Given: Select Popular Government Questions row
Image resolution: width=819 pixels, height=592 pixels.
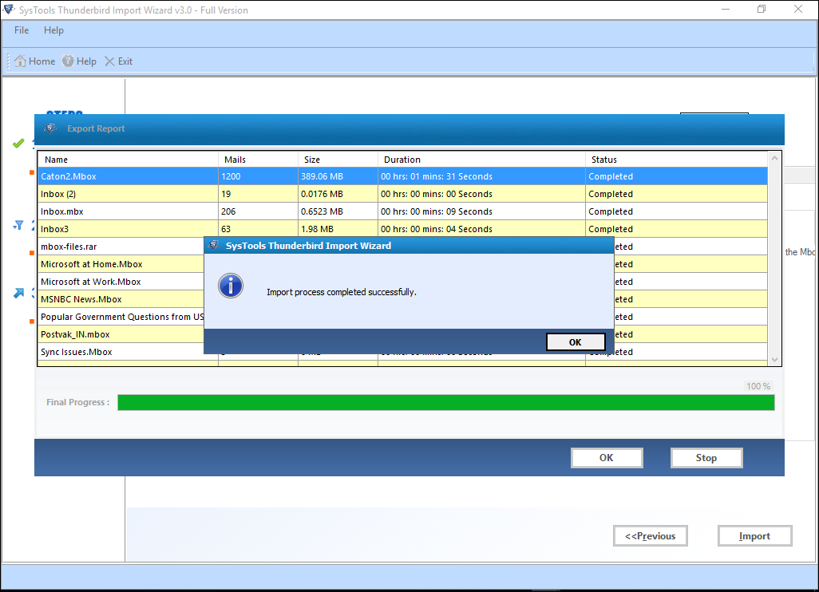Looking at the screenshot, I should 121,317.
